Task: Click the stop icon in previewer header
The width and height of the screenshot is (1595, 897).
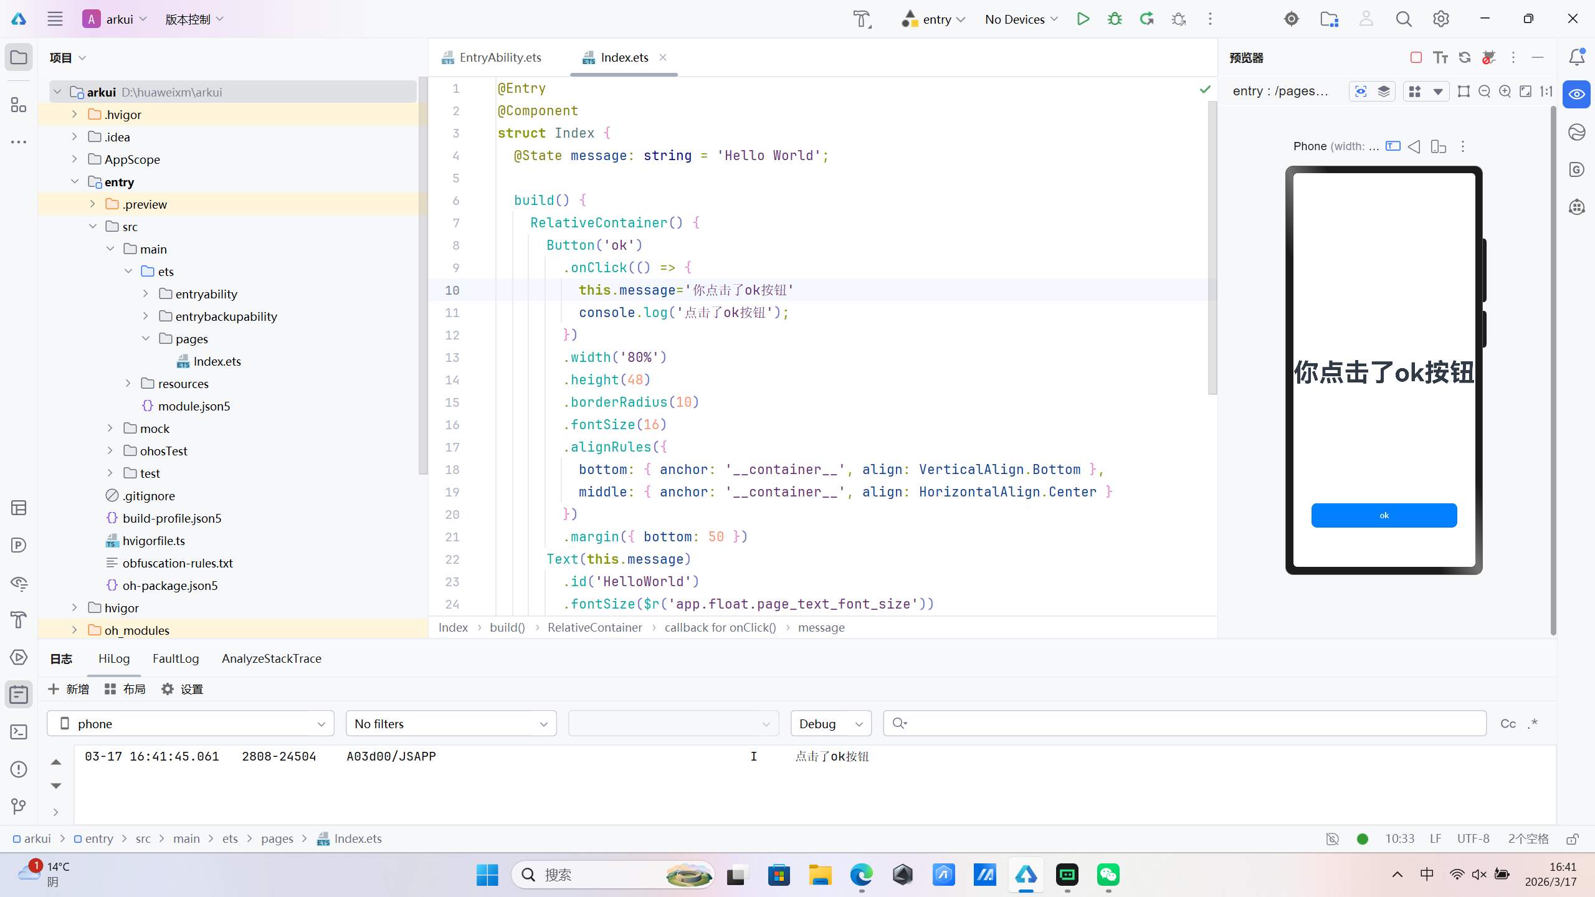Action: pos(1416,57)
